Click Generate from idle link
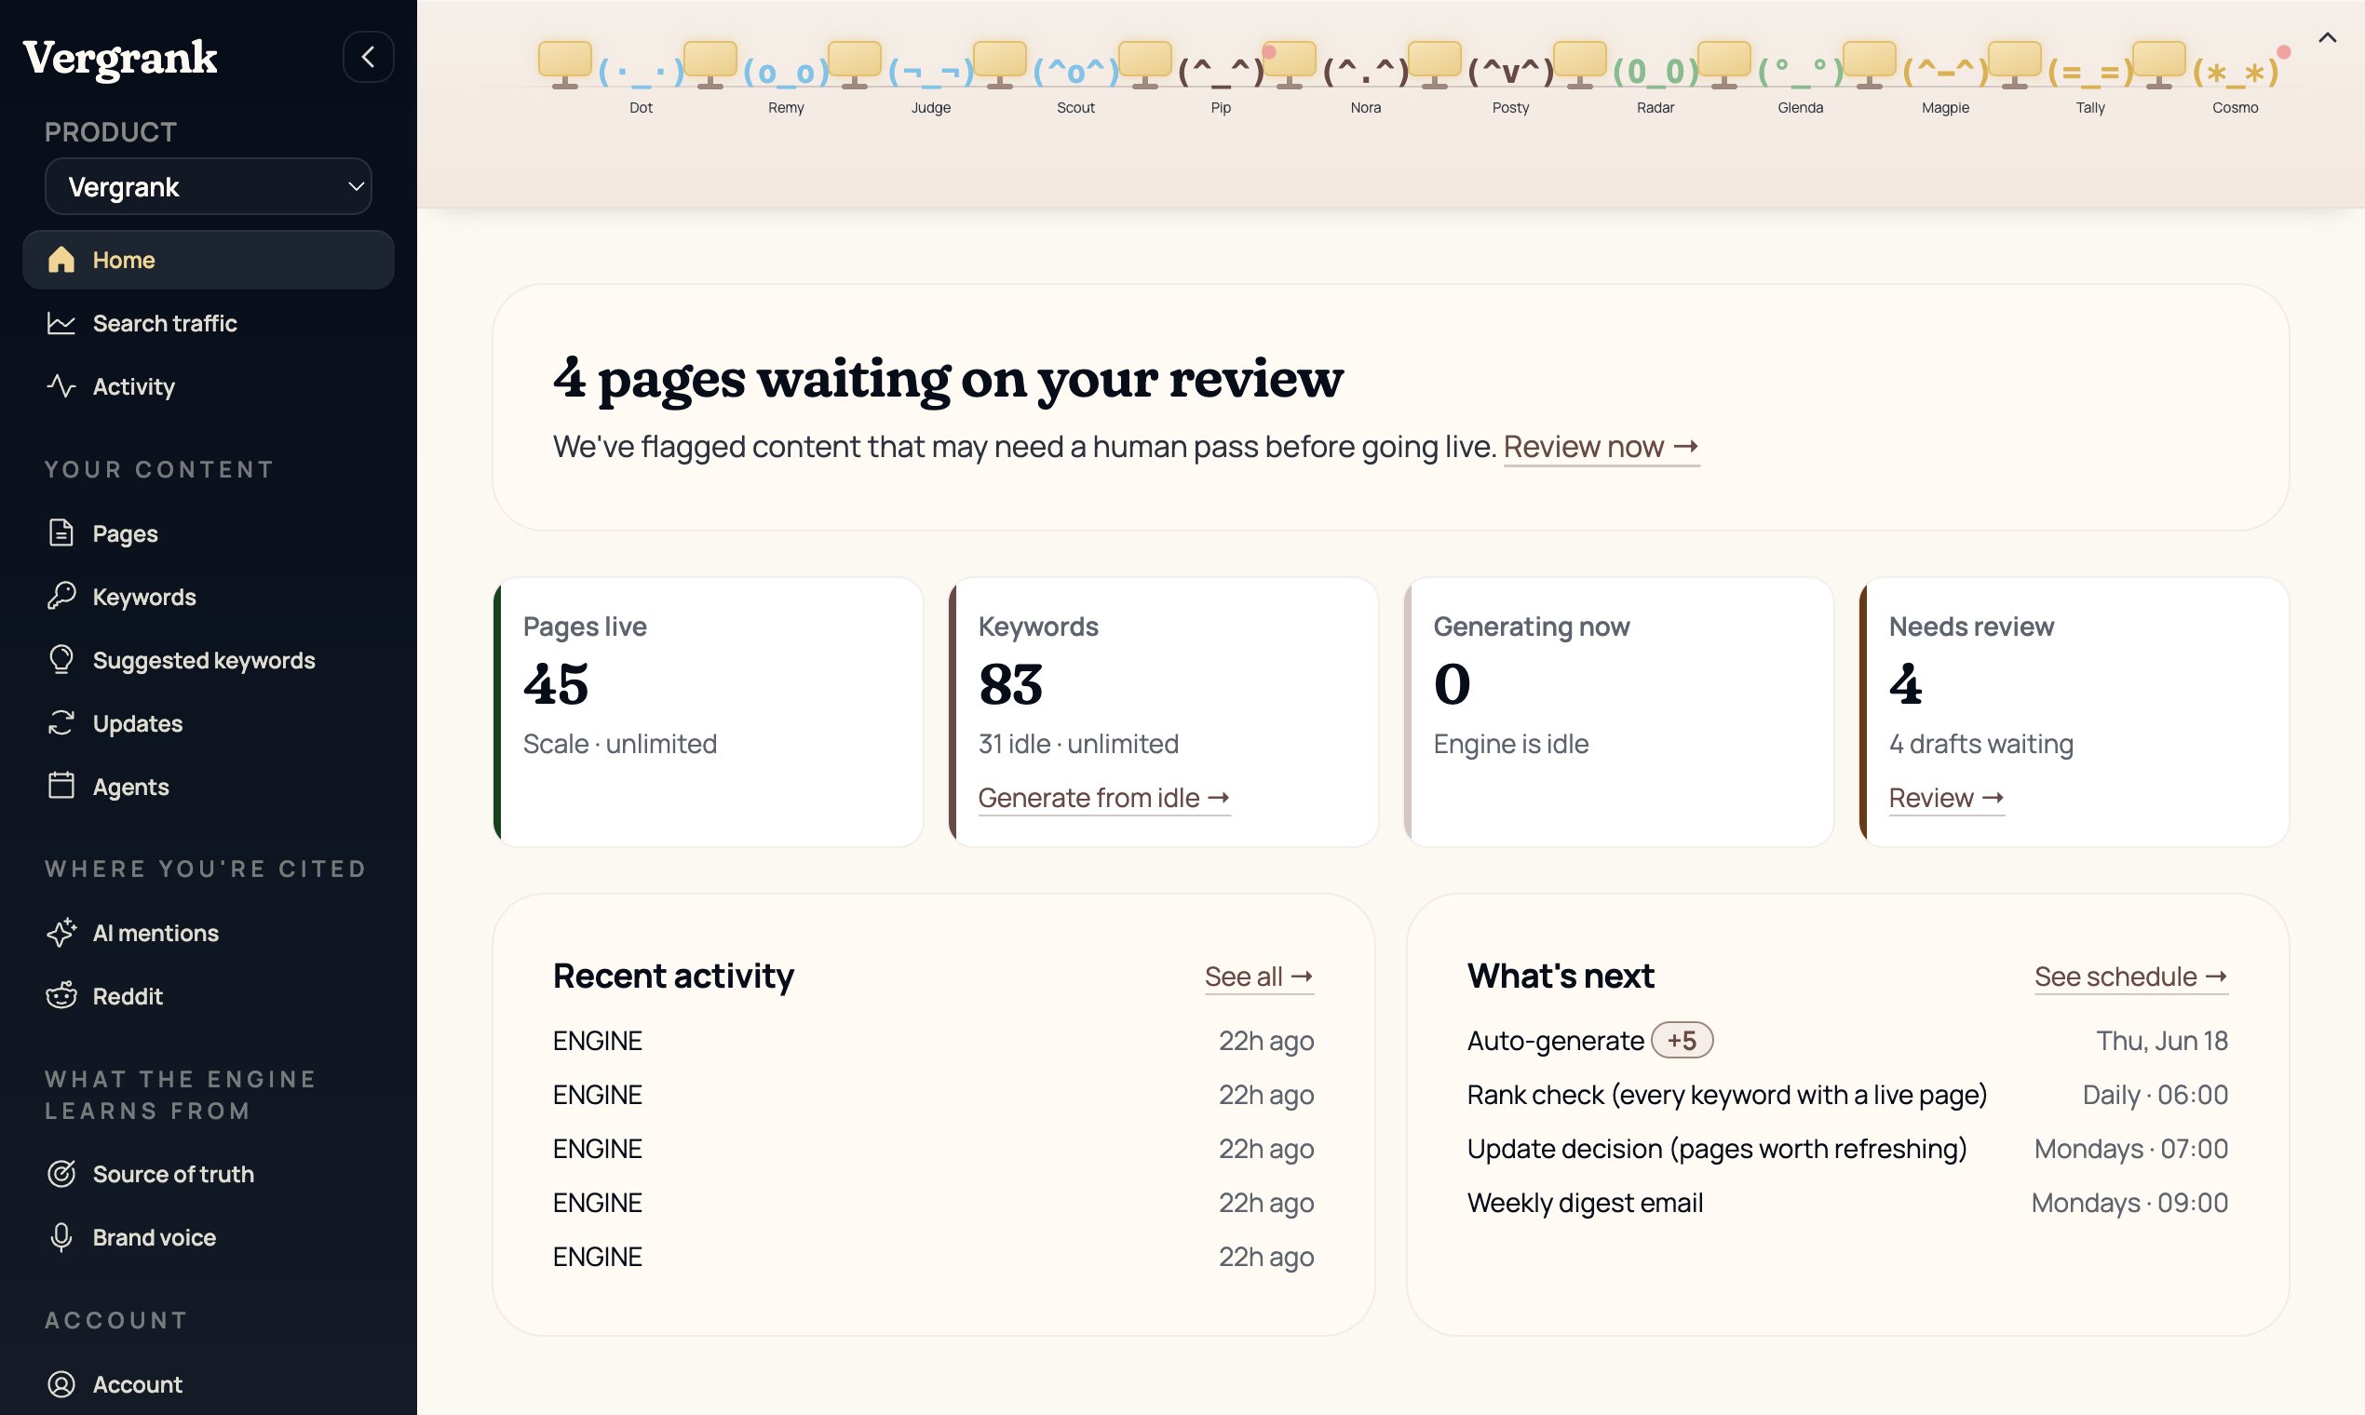2365x1415 pixels. coord(1103,797)
